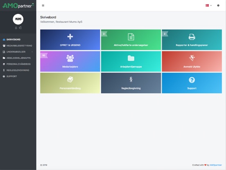Click the © 2019 footer text
226x170 pixels.
click(x=44, y=165)
